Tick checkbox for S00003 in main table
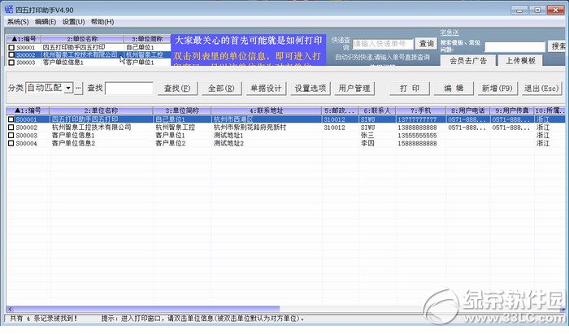Screen dimensions: 569x334 click(x=11, y=135)
